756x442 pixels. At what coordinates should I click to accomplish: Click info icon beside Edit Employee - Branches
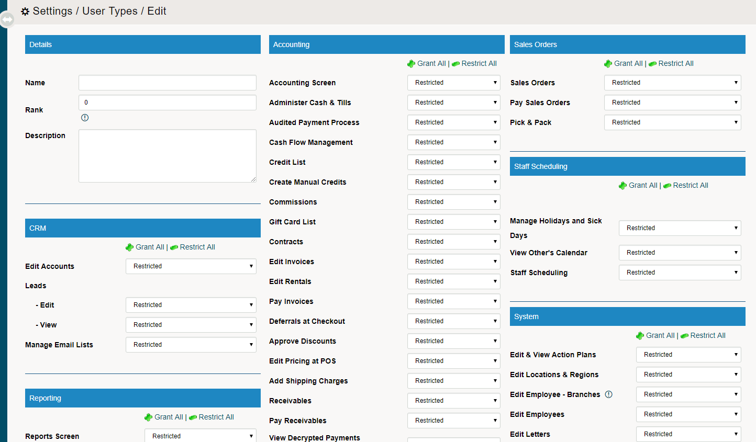pos(608,394)
